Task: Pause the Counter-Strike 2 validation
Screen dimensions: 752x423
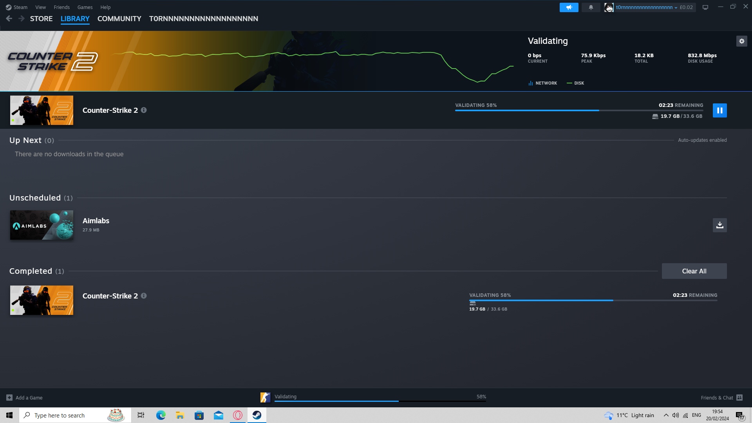Action: coord(719,110)
